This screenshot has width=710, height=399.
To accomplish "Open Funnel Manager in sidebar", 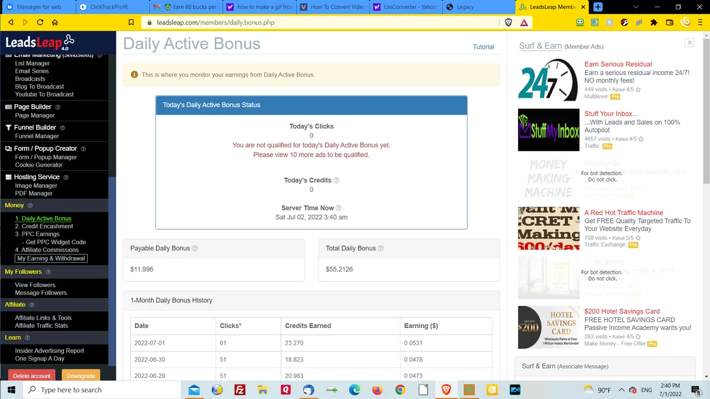I will 37,136.
